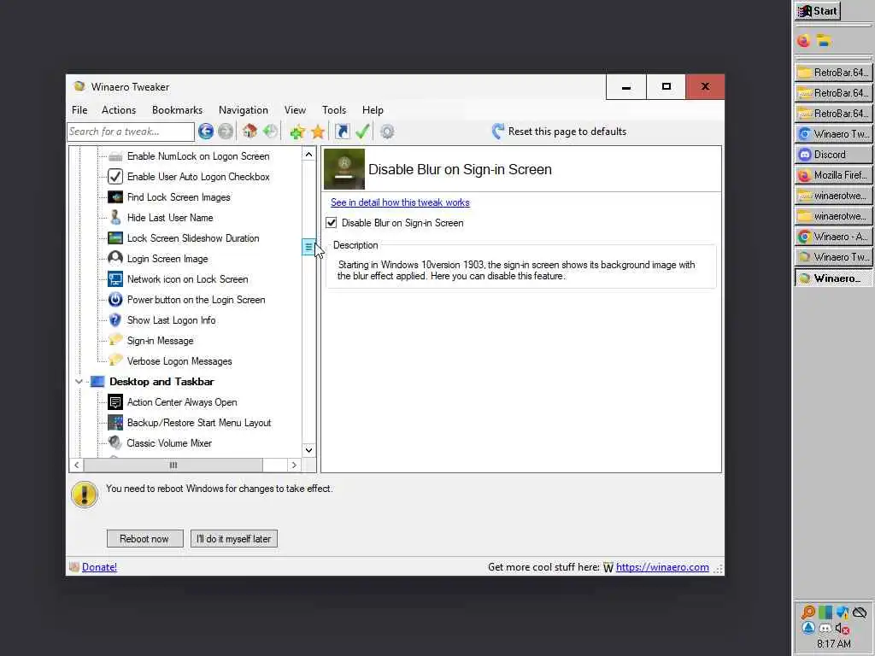Click the create shortcut arrow icon
The height and width of the screenshot is (656, 875).
(342, 132)
